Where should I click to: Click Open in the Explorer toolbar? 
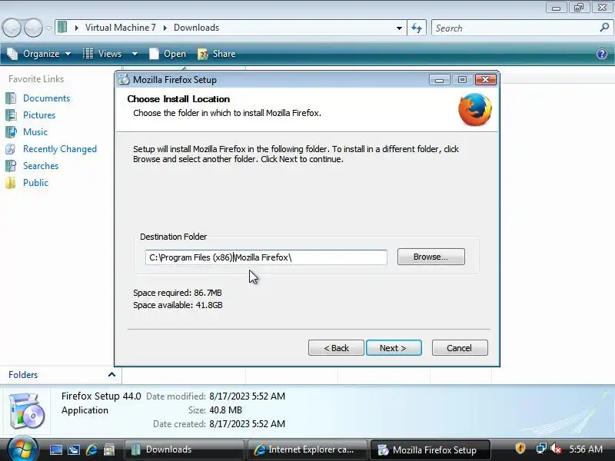point(168,54)
